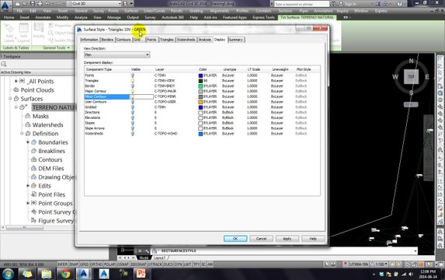The width and height of the screenshot is (445, 280).
Task: Select Point Clouds in the Toolspace tree
Action: coord(37,89)
